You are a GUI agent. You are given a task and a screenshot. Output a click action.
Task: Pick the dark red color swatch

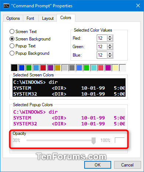(43, 68)
